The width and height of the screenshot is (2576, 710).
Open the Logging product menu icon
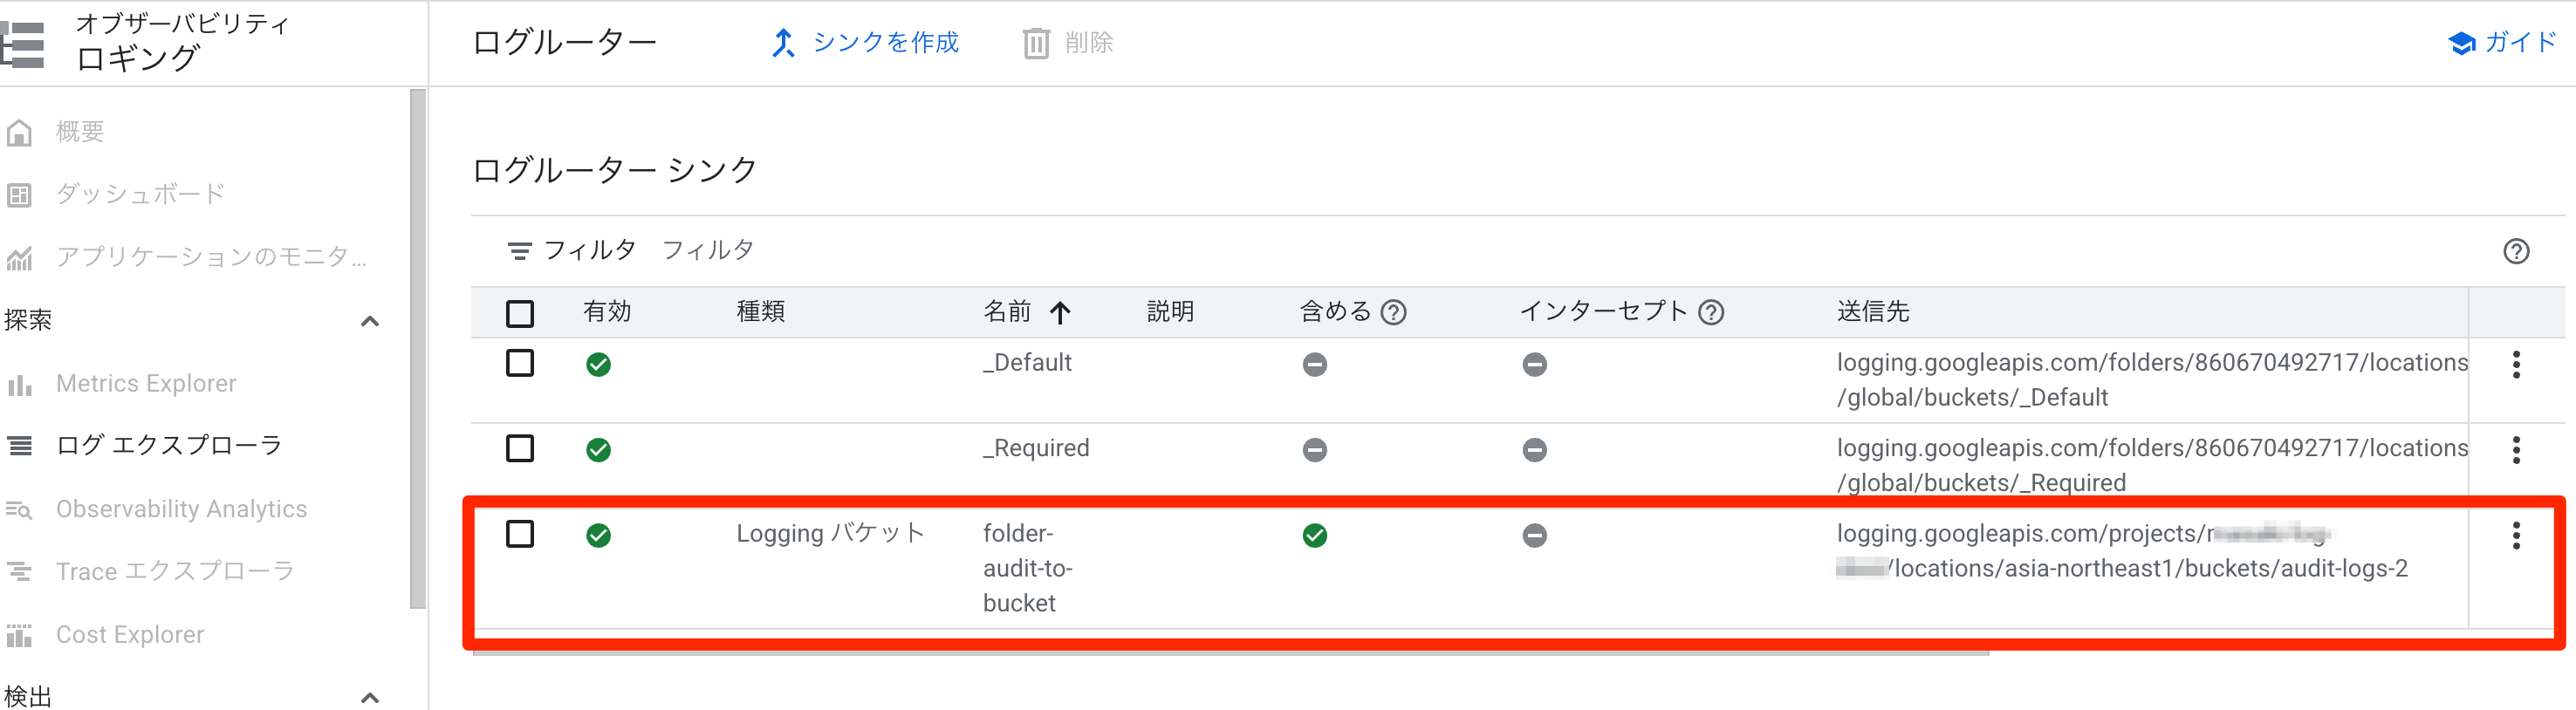tap(22, 44)
